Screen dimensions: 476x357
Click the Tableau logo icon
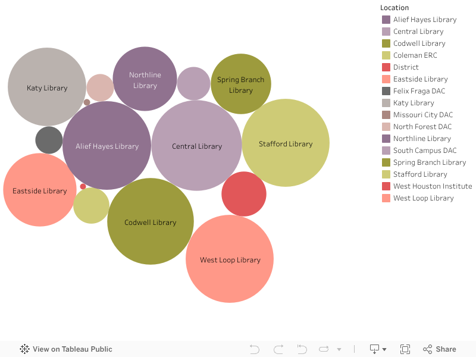(x=24, y=349)
